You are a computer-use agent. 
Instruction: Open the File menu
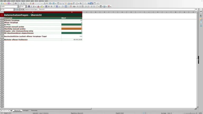(x=2, y=1)
